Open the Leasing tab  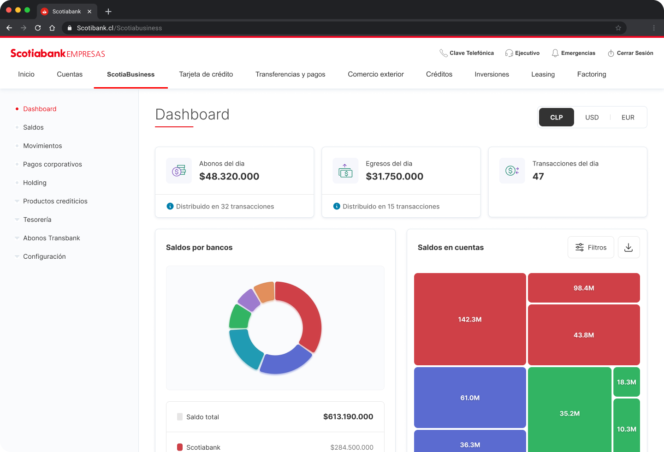click(543, 74)
